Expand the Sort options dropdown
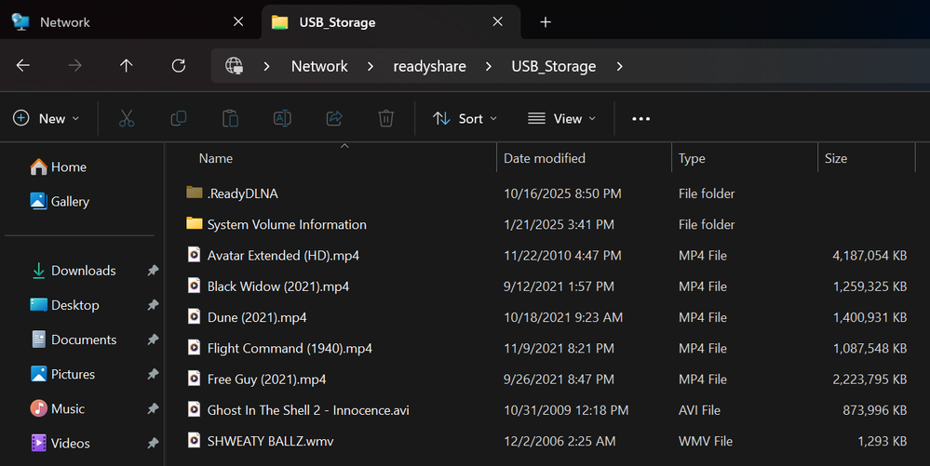Viewport: 930px width, 466px height. point(465,118)
